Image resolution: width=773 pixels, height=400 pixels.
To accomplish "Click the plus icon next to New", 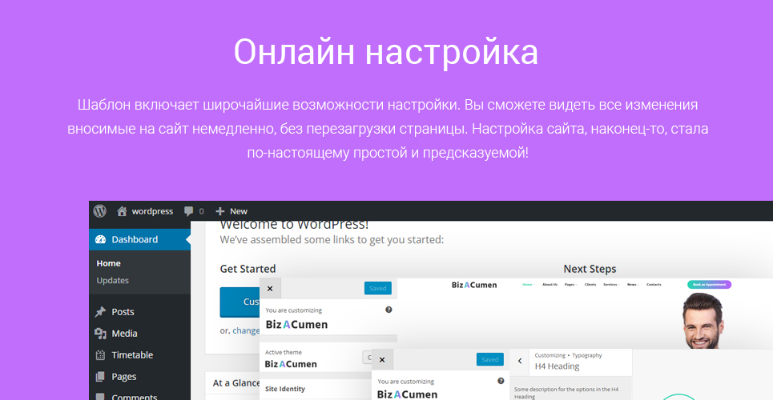I will [x=219, y=211].
